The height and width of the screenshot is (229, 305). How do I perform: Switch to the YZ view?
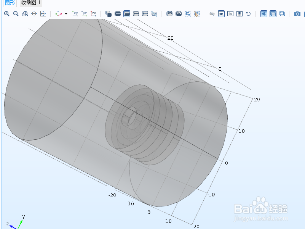pos(84,14)
